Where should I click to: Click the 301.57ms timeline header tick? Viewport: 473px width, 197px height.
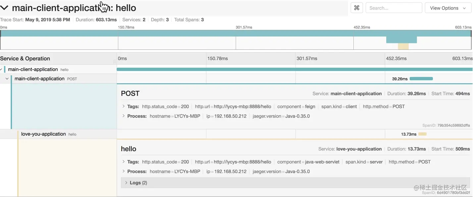coord(307,58)
